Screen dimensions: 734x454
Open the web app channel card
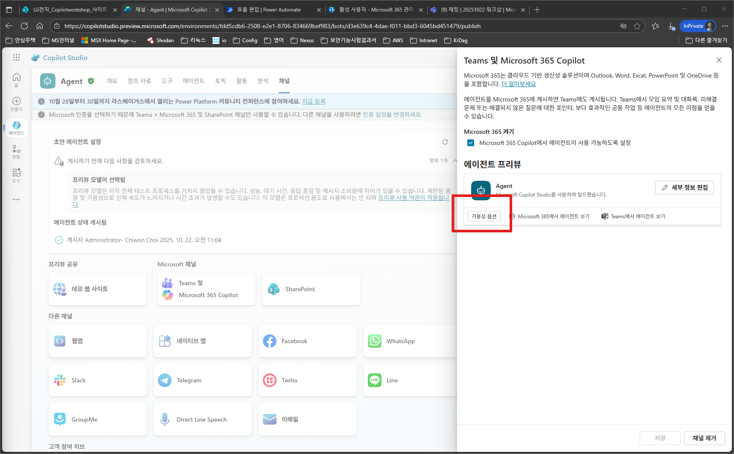98,341
